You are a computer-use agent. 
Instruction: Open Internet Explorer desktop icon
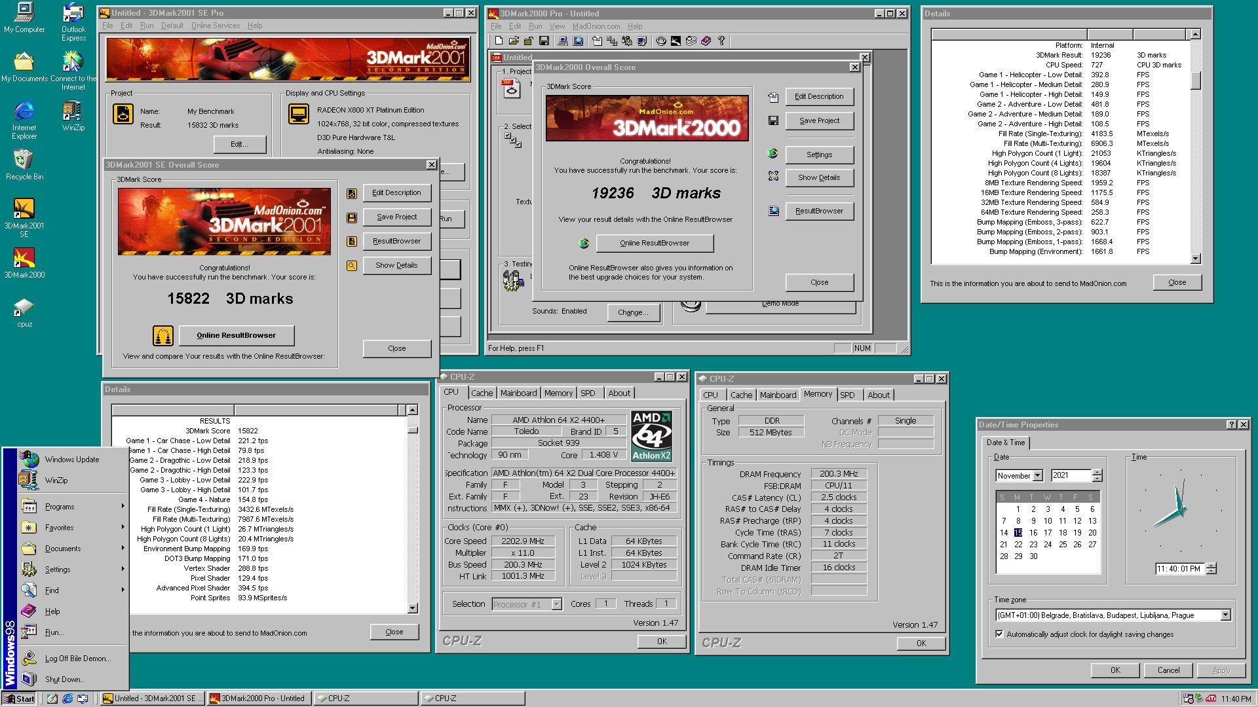(24, 120)
